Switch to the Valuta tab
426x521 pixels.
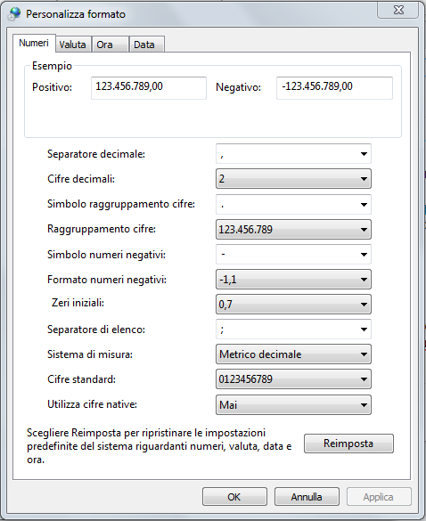pos(73,45)
